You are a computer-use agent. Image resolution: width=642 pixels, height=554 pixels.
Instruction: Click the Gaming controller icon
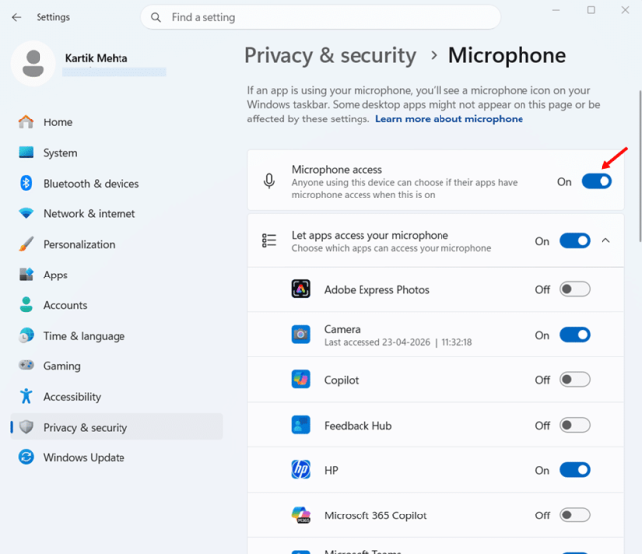point(26,365)
